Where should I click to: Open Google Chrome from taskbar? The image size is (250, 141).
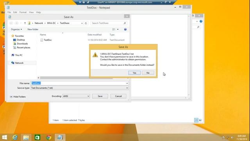49,137
